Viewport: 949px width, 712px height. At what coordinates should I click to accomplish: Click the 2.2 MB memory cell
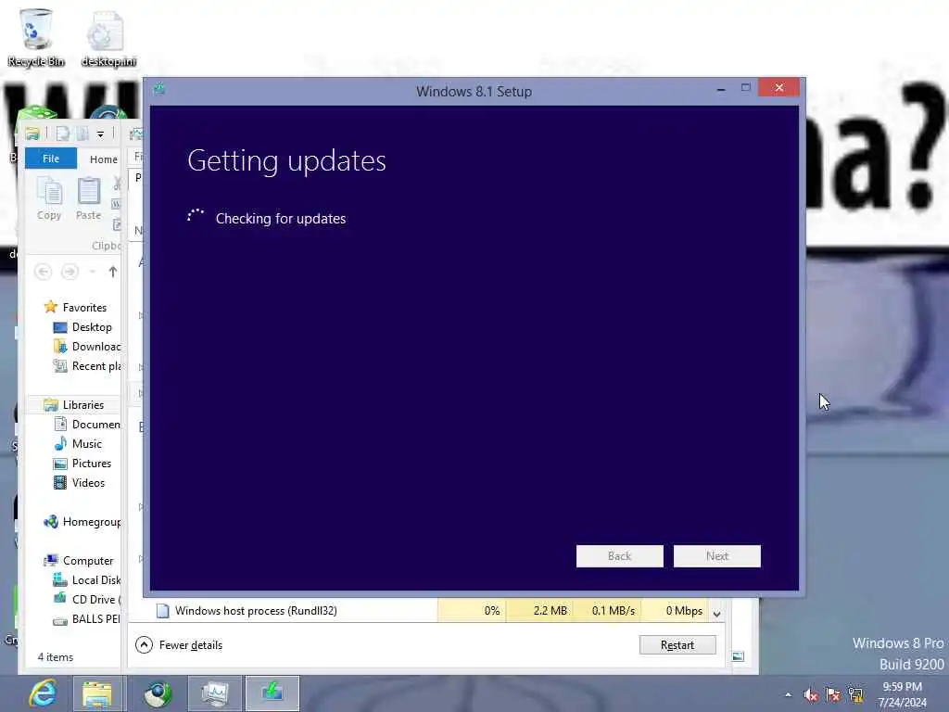[540, 610]
